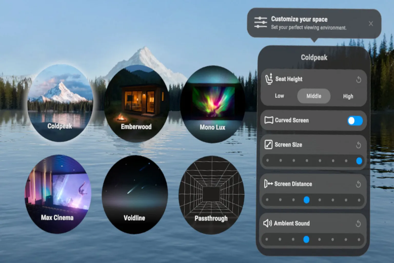Pick the Mono Lux aurora environment

point(212,104)
